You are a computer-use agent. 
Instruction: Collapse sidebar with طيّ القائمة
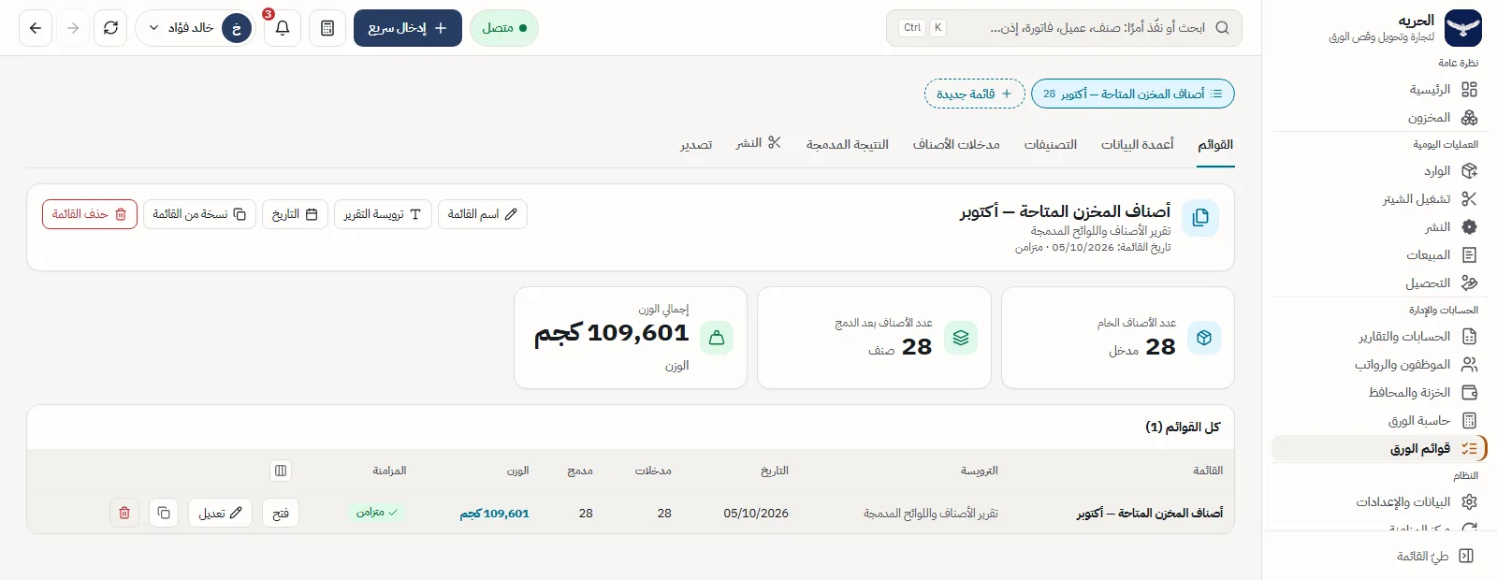[1435, 557]
